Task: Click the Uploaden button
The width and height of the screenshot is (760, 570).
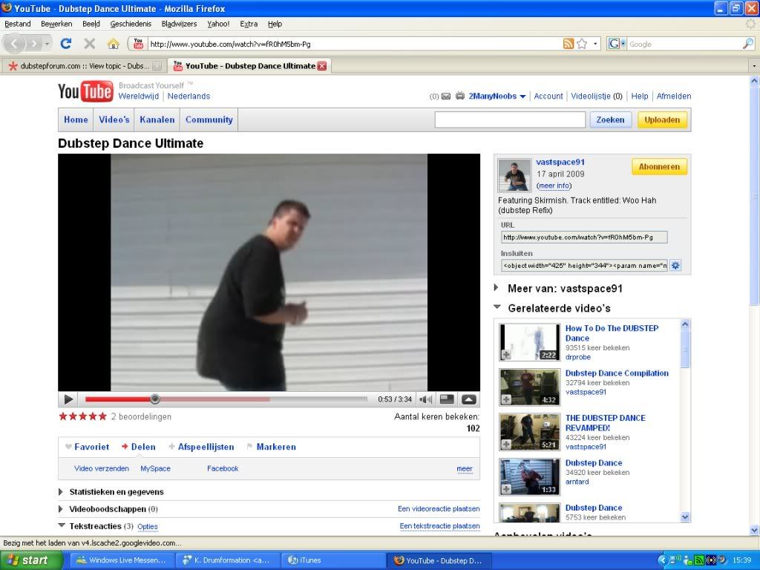Action: [x=662, y=119]
